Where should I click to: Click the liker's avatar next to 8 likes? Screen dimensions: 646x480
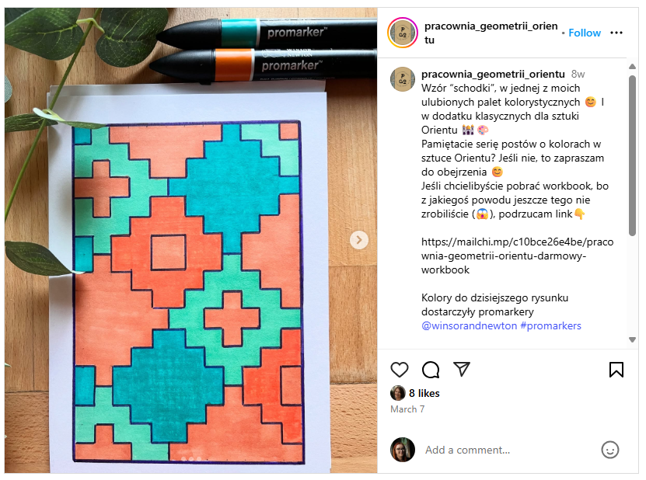pos(397,393)
